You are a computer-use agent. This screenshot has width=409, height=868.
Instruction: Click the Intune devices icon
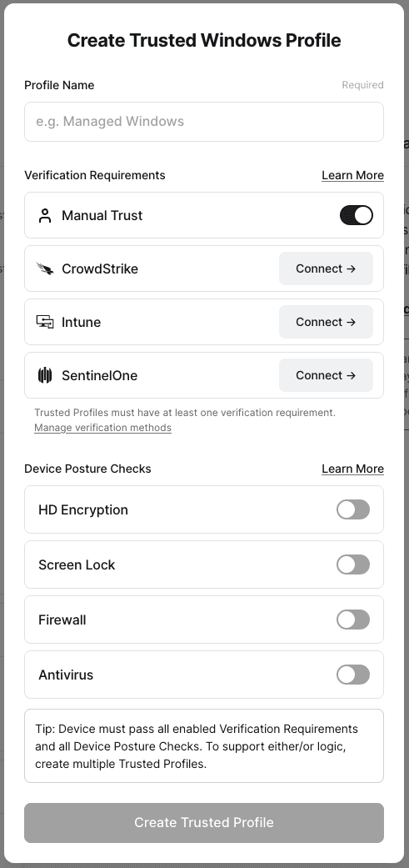(45, 322)
